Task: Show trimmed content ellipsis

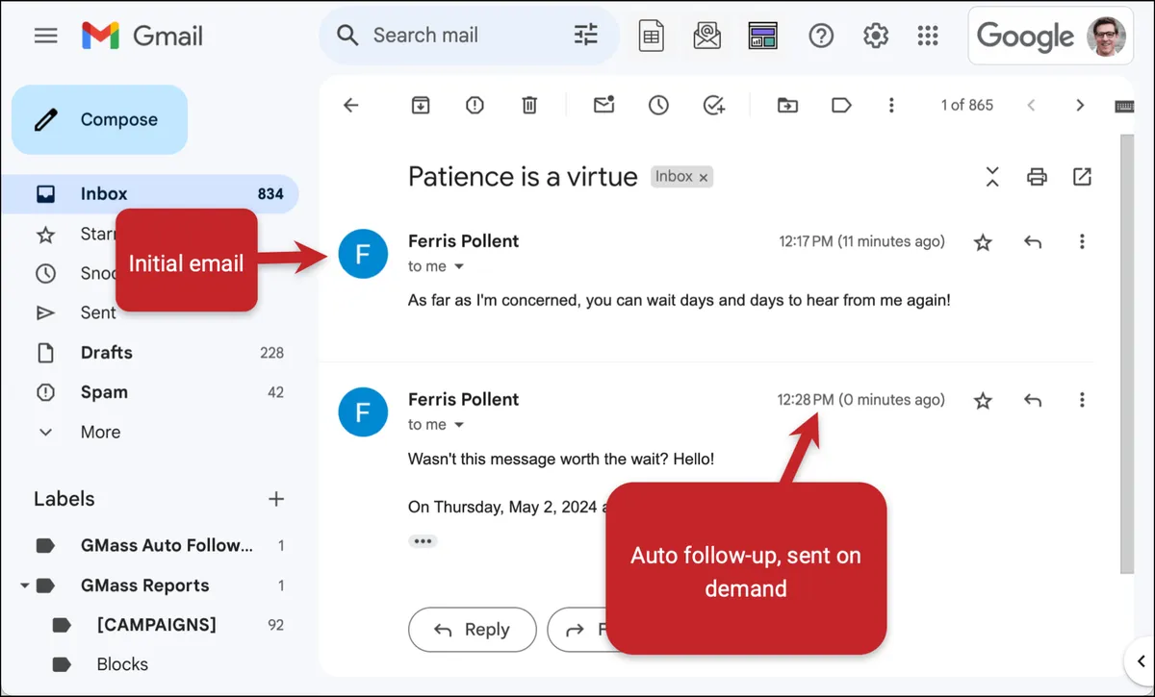Action: 423,541
